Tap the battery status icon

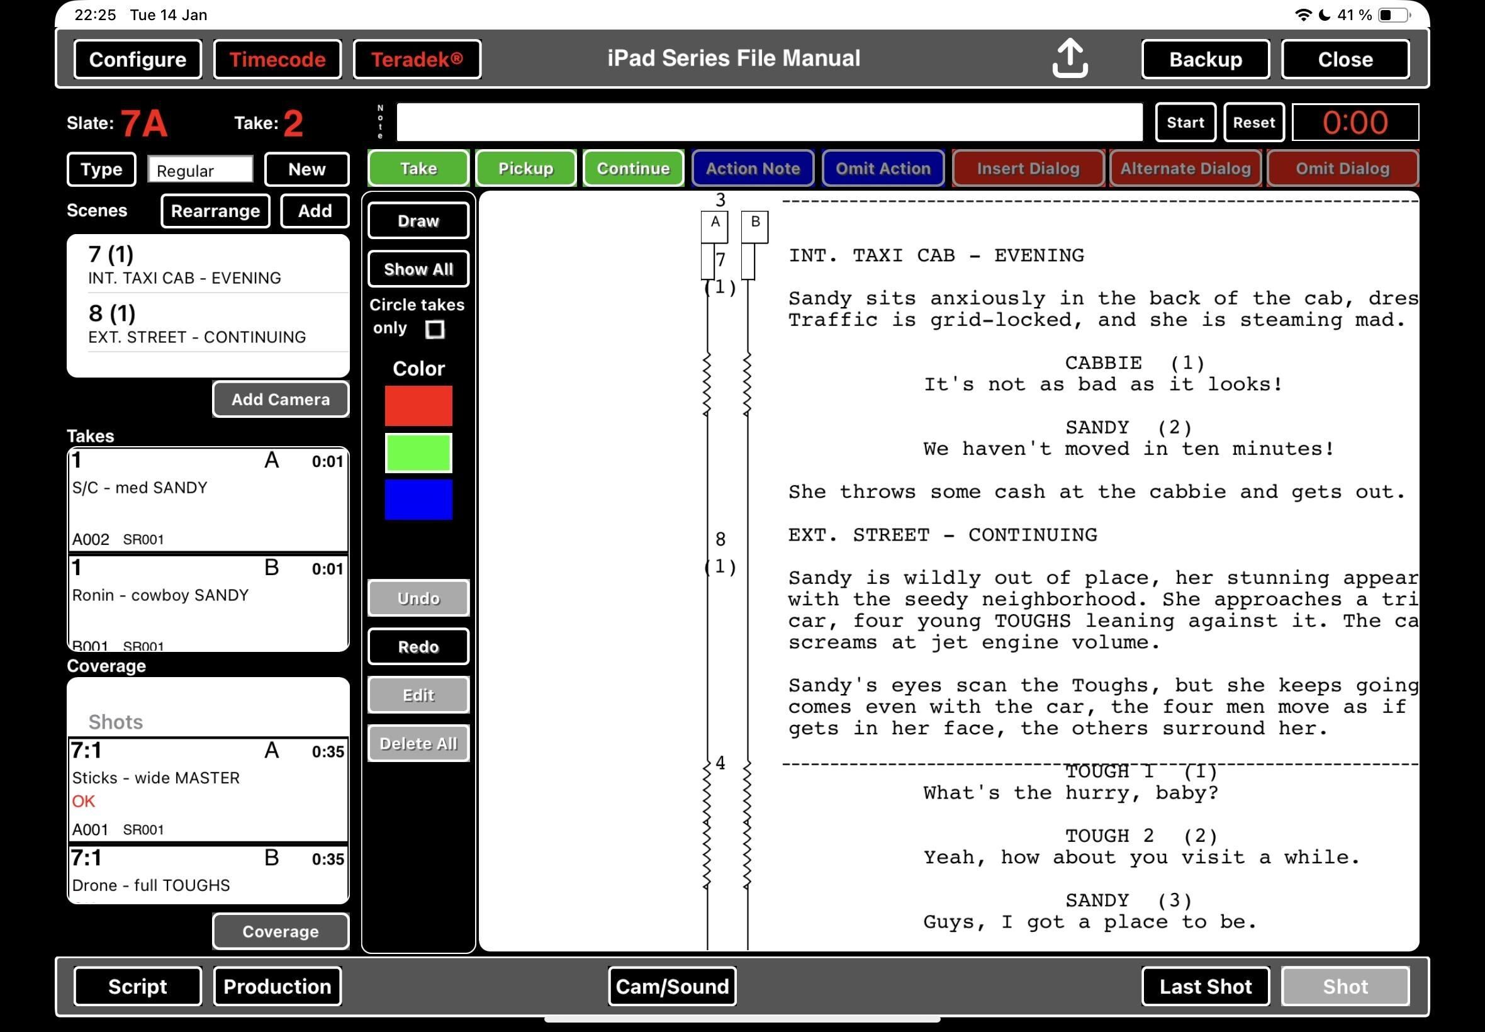coord(1394,15)
